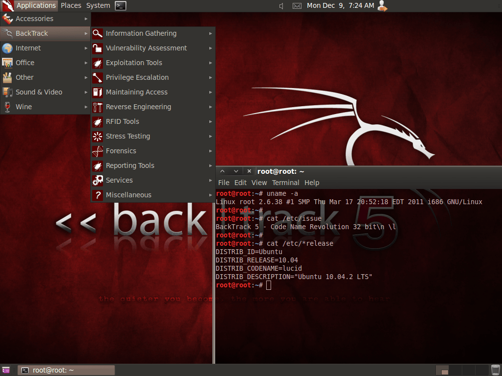Open the Terminal menu in the terminal window
Screen dimensions: 502x376
coord(286,182)
